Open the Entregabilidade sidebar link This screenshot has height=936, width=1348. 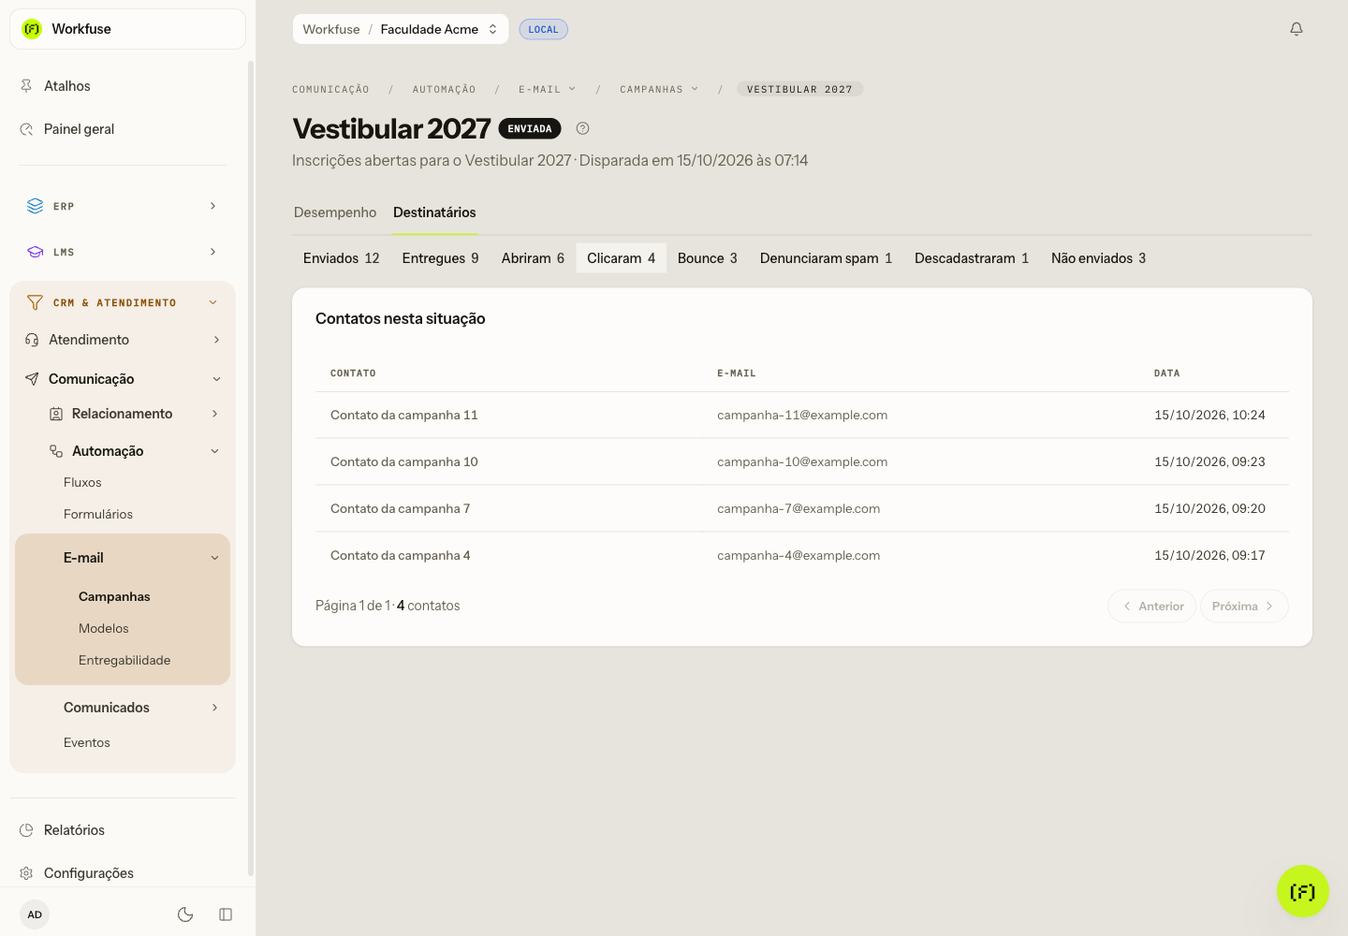pos(125,660)
